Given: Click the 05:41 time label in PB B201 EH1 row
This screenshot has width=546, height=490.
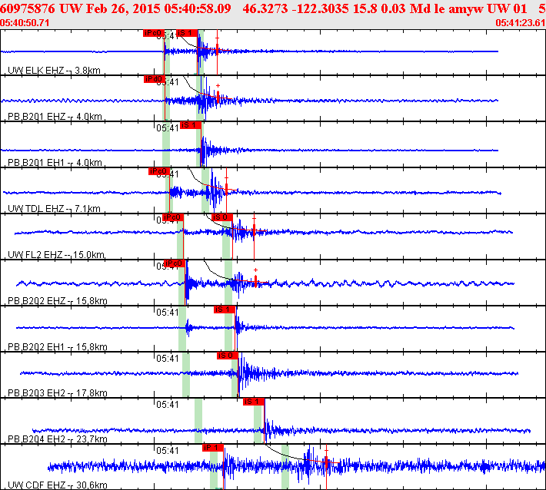Looking at the screenshot, I should point(167,128).
